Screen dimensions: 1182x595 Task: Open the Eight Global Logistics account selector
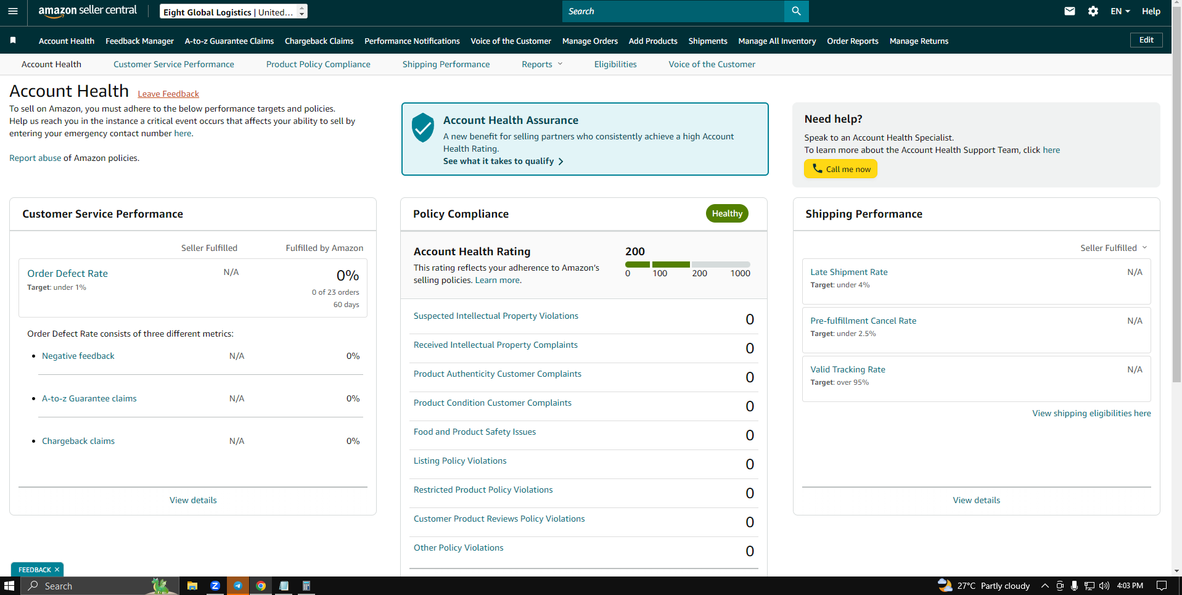point(234,12)
